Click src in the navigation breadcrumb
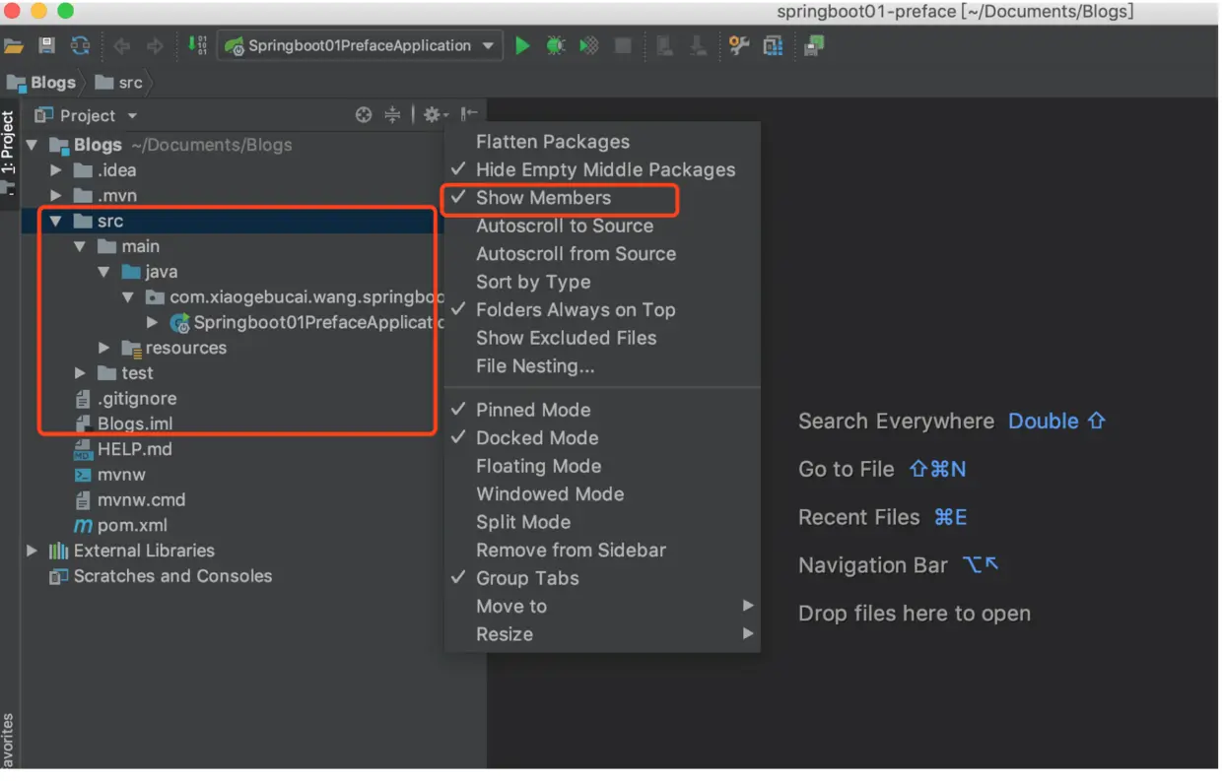 [x=119, y=83]
